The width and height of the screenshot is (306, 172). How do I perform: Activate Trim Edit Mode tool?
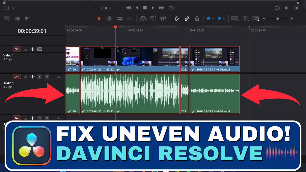109,19
